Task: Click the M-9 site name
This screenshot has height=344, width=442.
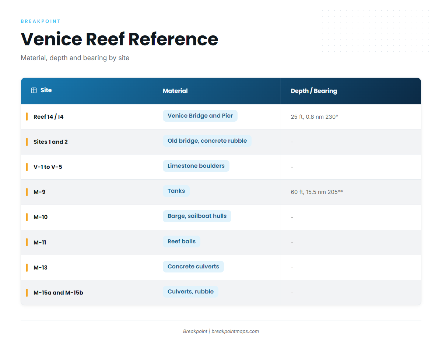Action: point(39,192)
